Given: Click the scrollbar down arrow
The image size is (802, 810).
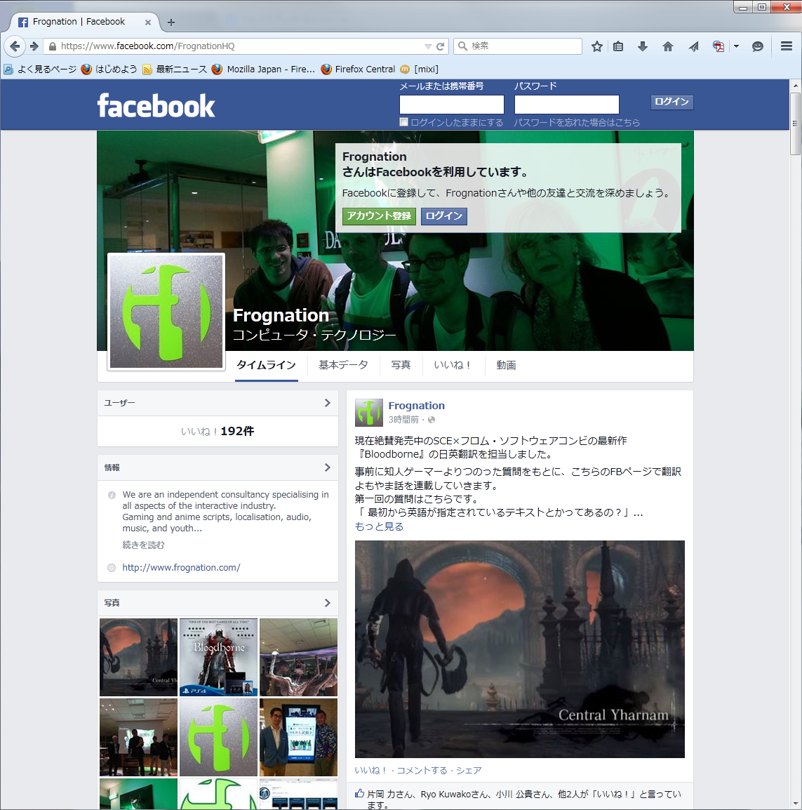Looking at the screenshot, I should [795, 804].
